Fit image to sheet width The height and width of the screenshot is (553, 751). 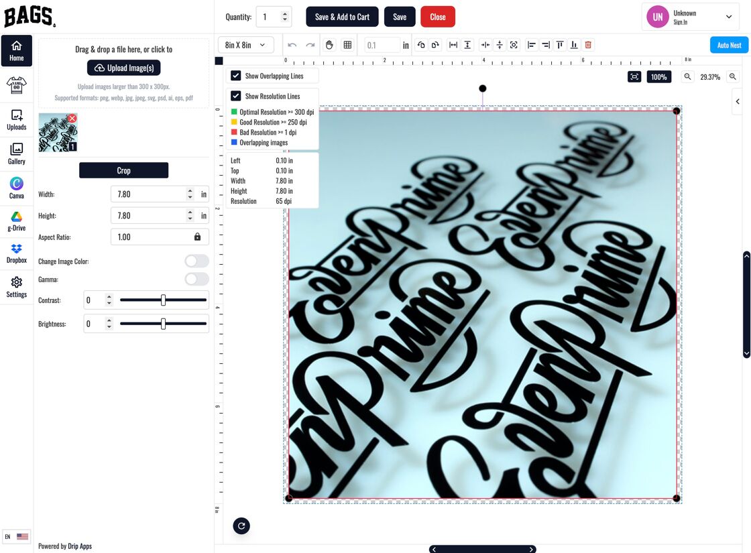coord(453,45)
